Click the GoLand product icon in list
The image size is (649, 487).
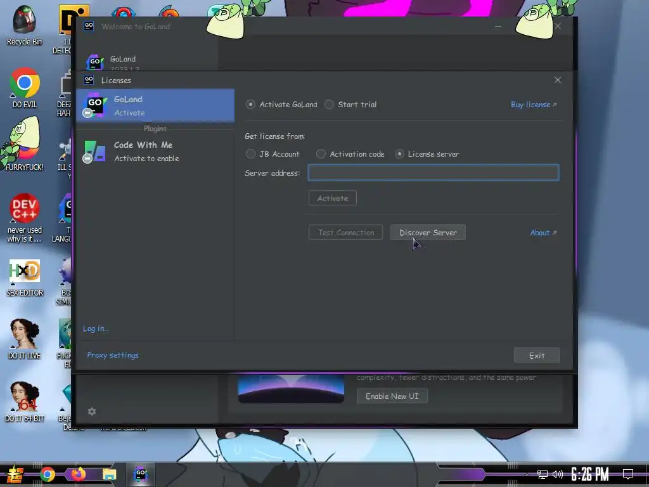[95, 105]
